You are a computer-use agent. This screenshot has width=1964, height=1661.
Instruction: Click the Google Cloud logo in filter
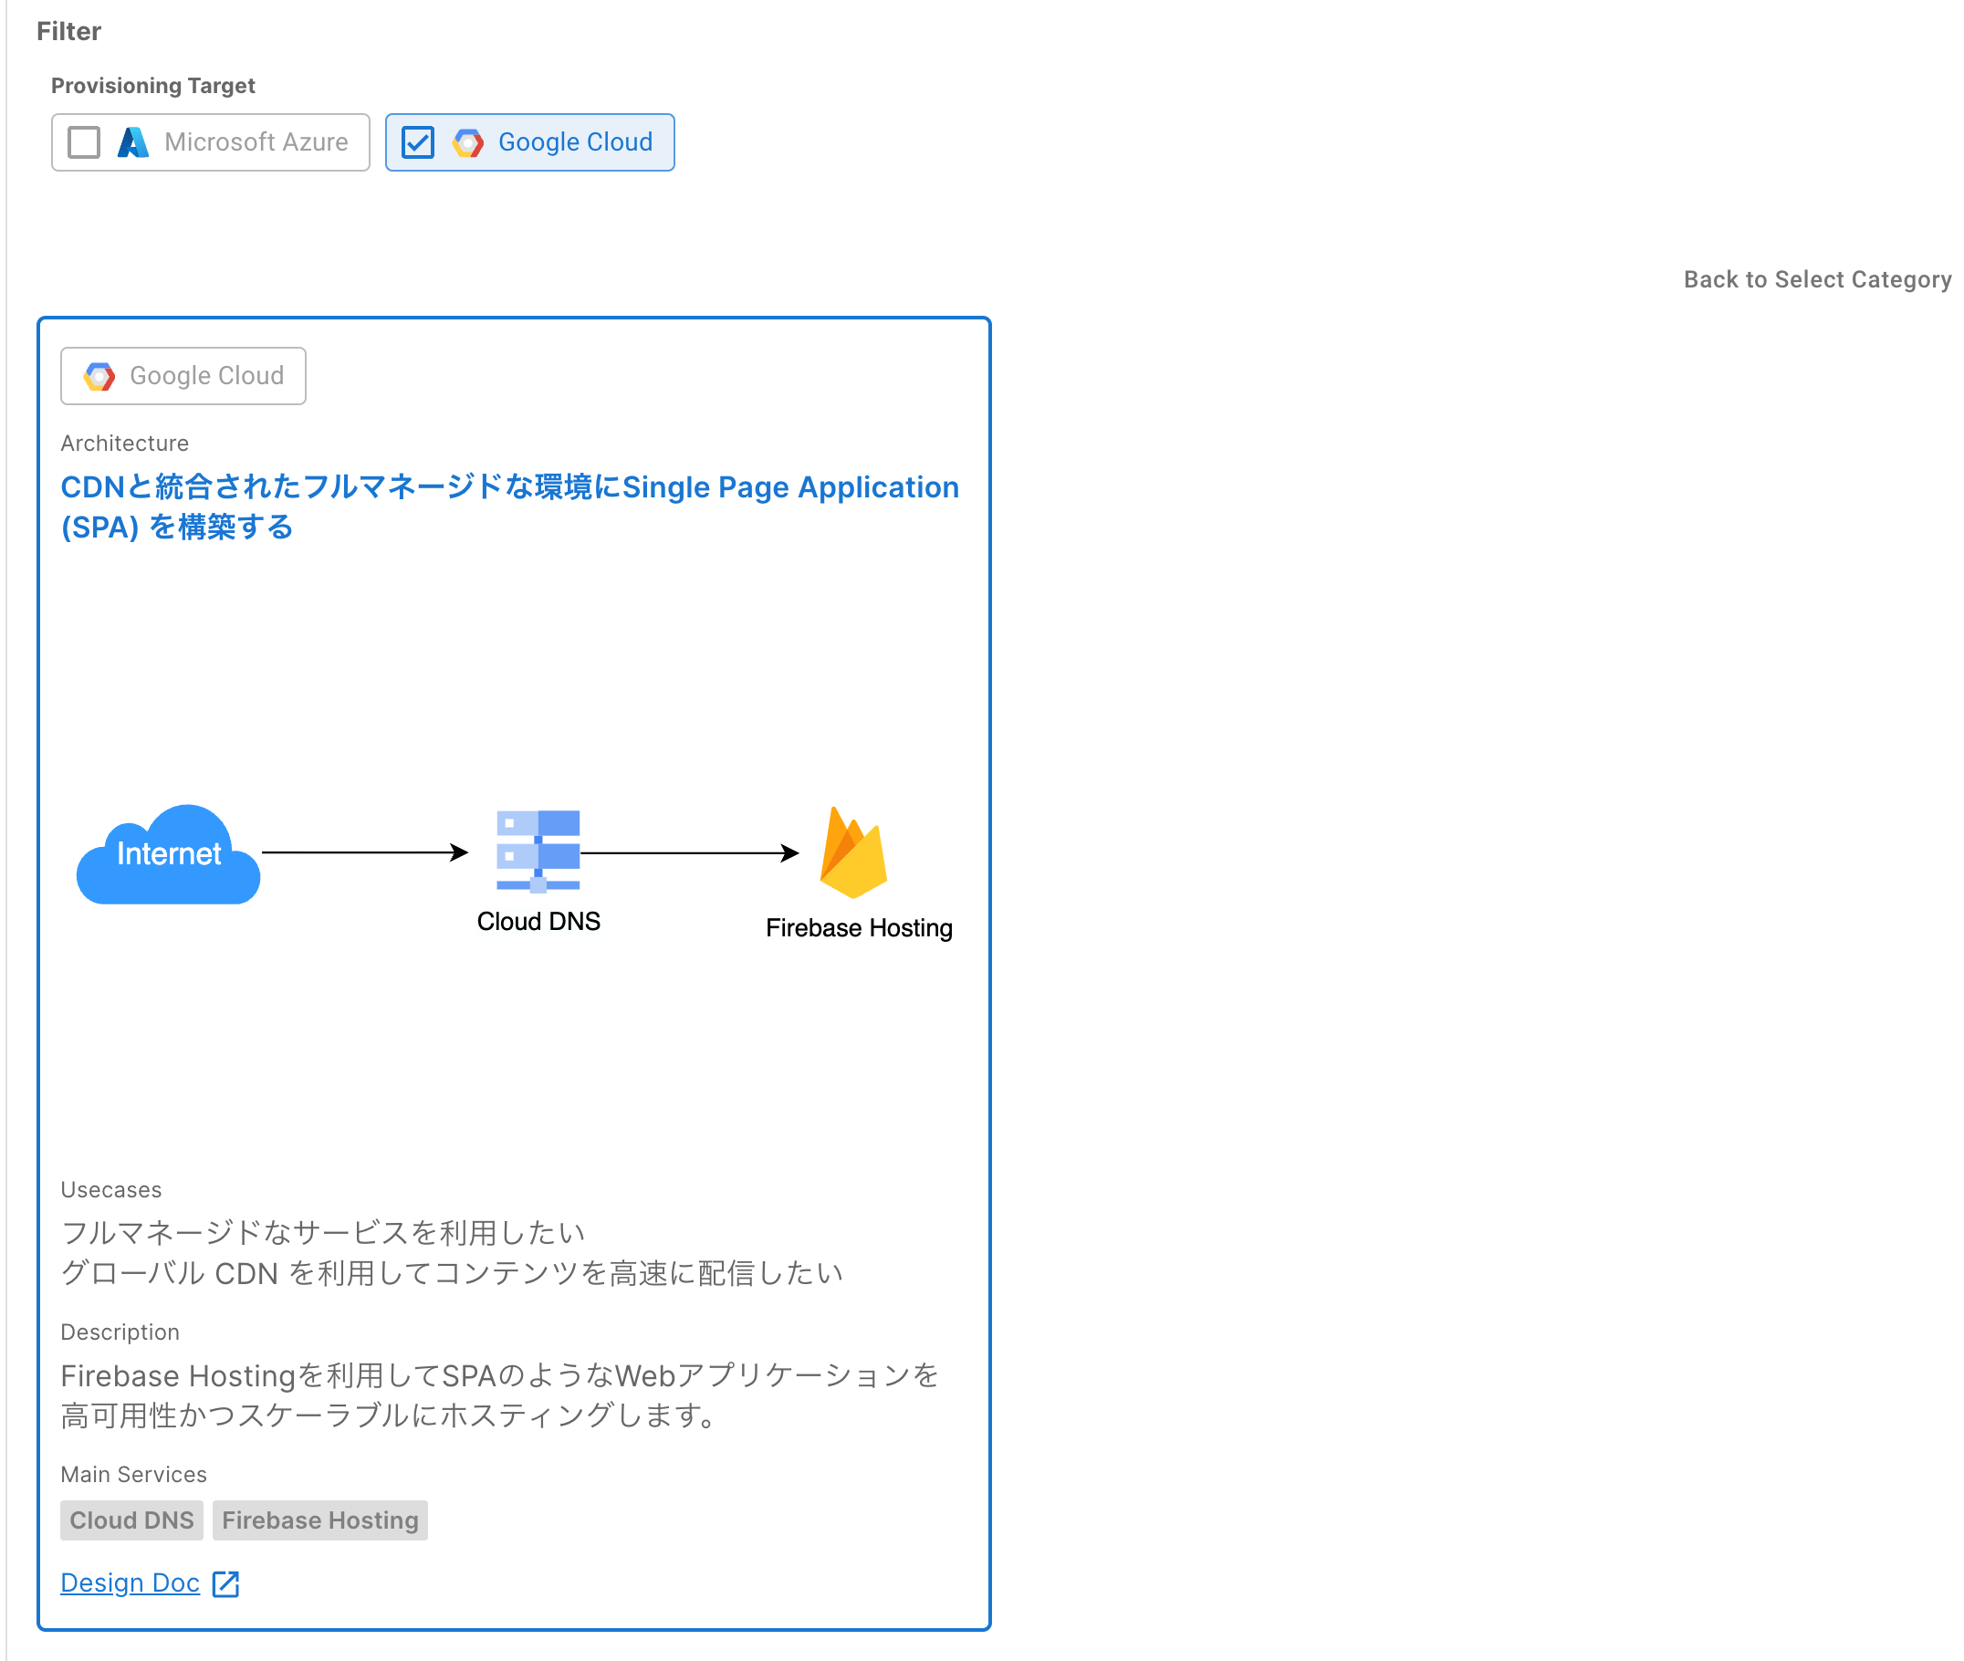(x=468, y=142)
